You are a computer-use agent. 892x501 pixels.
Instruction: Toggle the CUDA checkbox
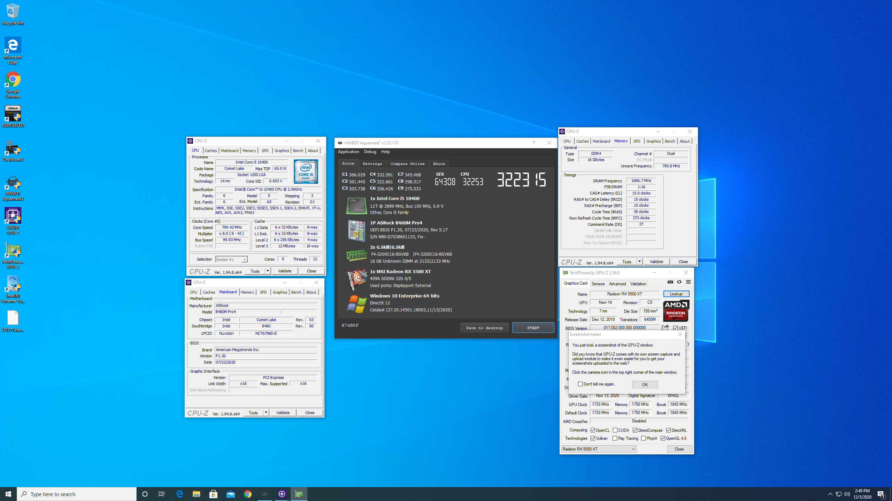[615, 430]
